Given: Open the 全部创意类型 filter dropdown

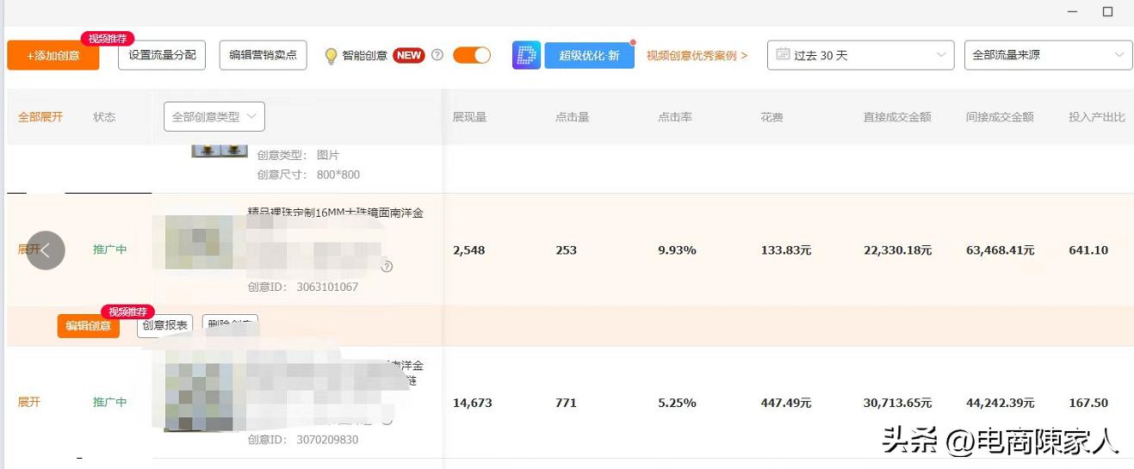Looking at the screenshot, I should [214, 117].
